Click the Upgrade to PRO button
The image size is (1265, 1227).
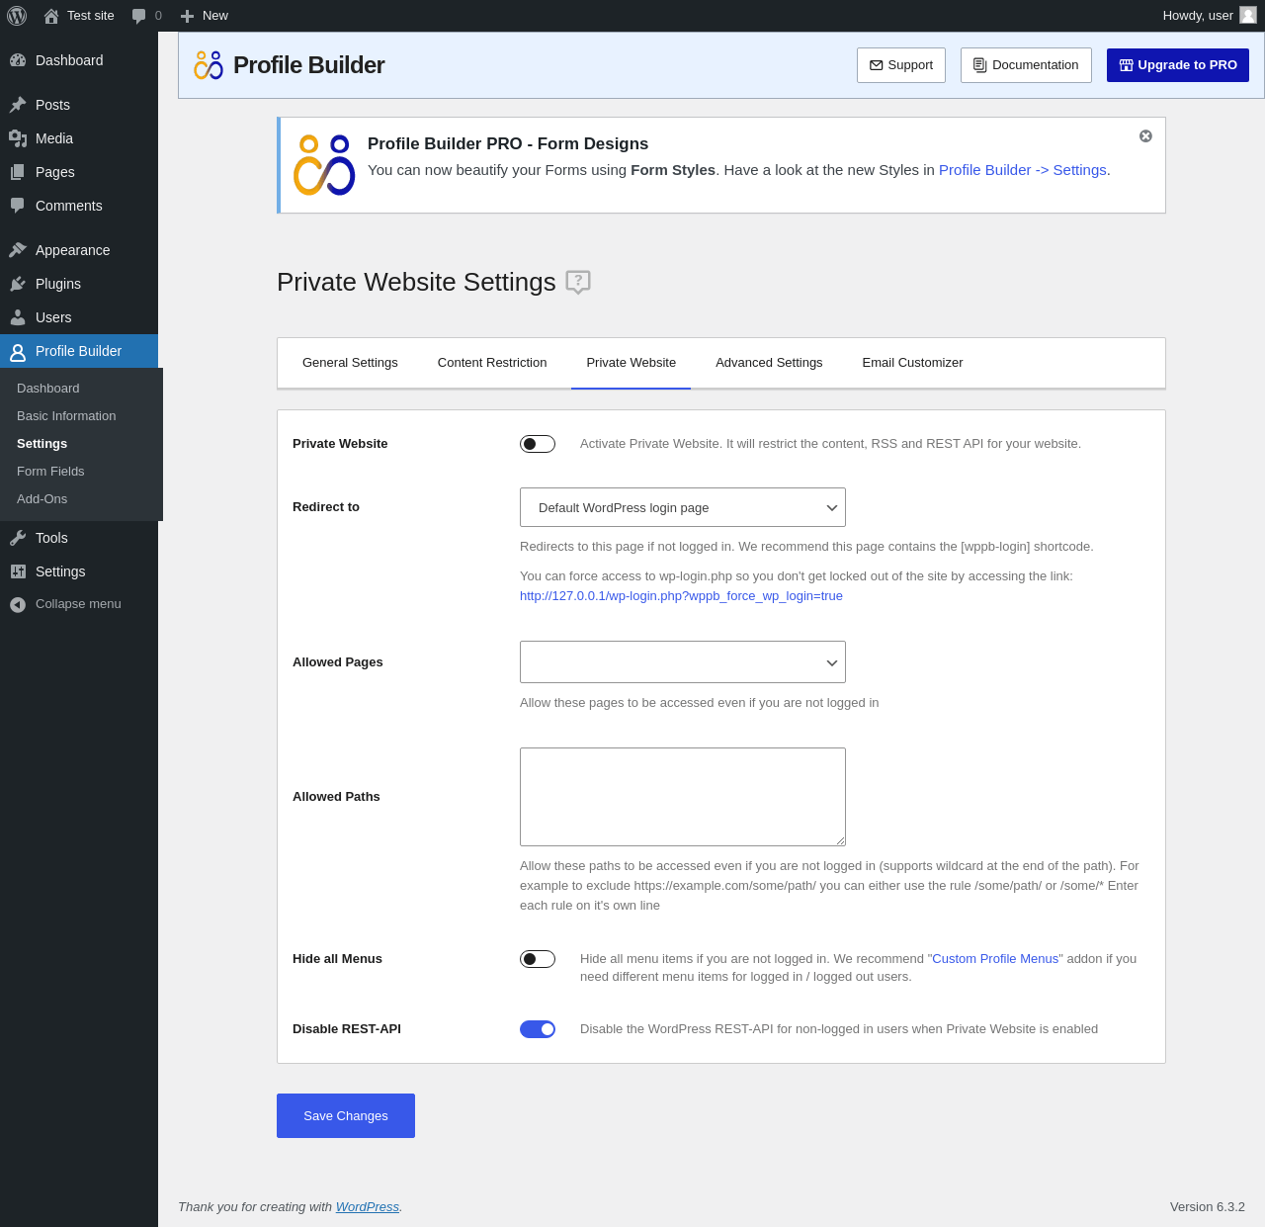(1178, 65)
